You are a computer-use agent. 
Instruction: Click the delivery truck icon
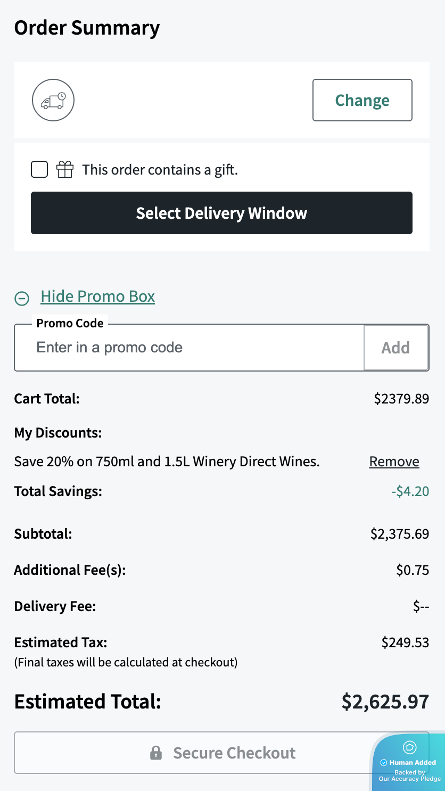pyautogui.click(x=53, y=100)
